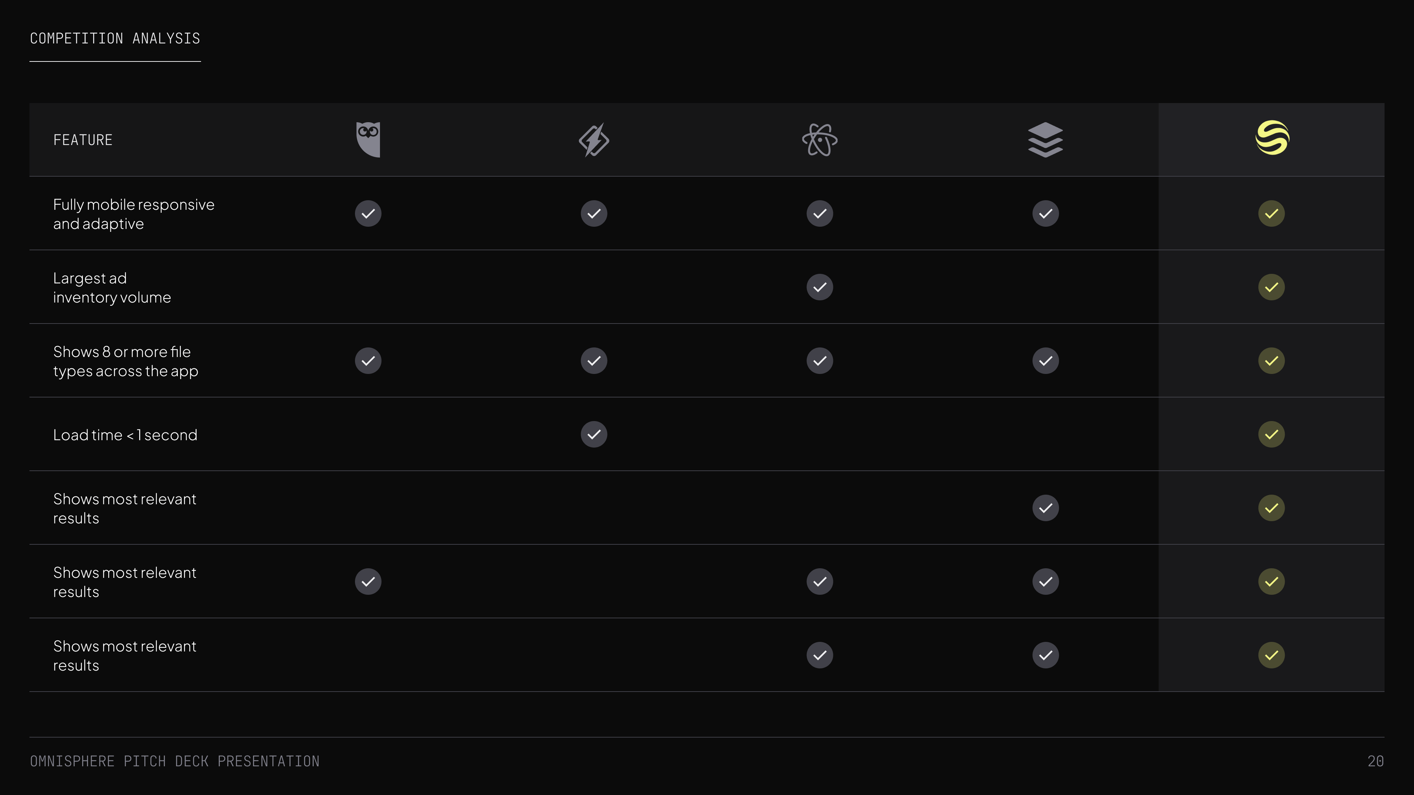Select the atom competitor logo
1414x795 pixels.
click(x=820, y=140)
